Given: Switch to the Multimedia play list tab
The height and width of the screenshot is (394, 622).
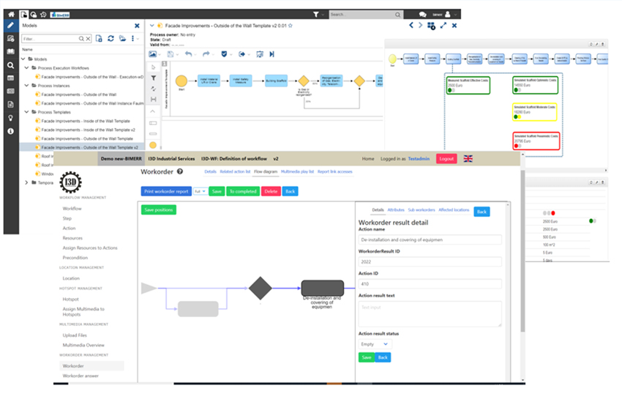Looking at the screenshot, I should pos(297,171).
